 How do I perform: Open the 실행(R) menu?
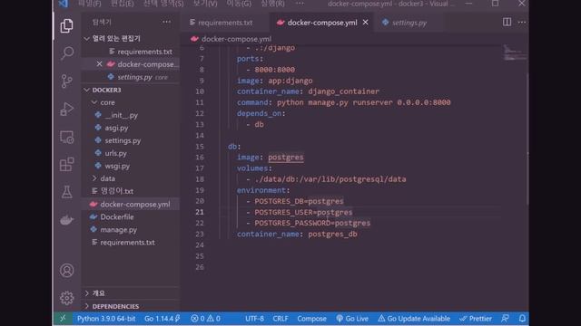pyautogui.click(x=272, y=4)
